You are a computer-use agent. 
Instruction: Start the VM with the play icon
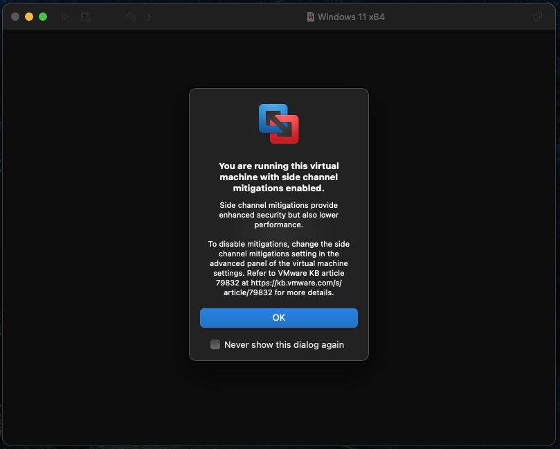pyautogui.click(x=65, y=17)
